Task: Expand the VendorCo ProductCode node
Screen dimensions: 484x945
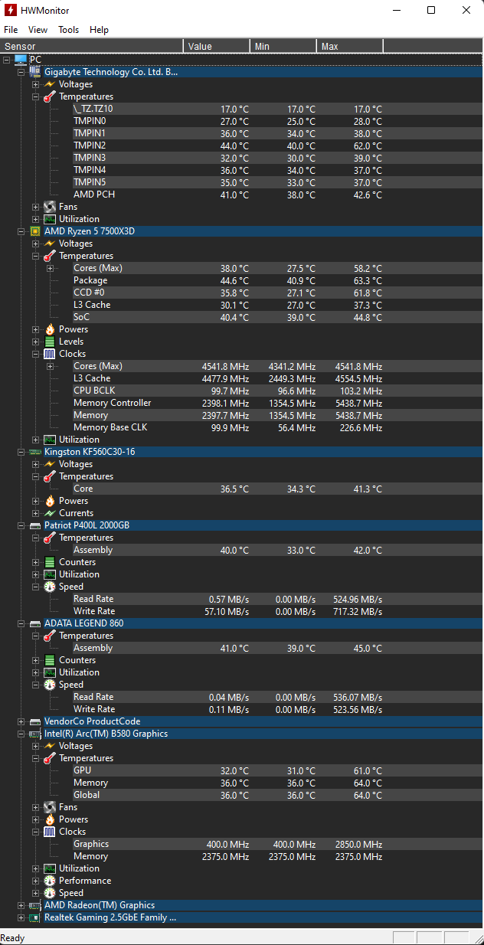Action: 21,721
